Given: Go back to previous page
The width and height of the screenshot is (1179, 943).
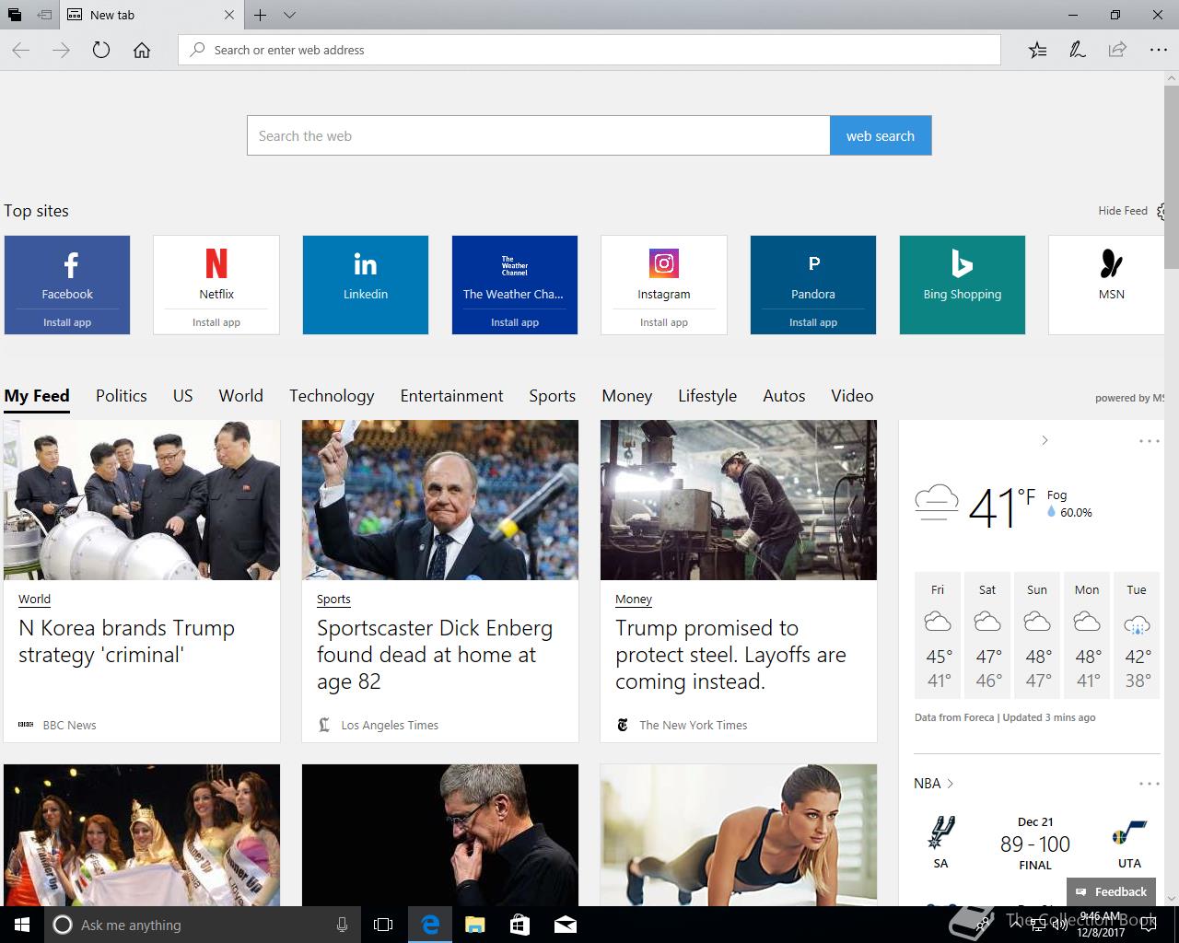Looking at the screenshot, I should pos(21,50).
